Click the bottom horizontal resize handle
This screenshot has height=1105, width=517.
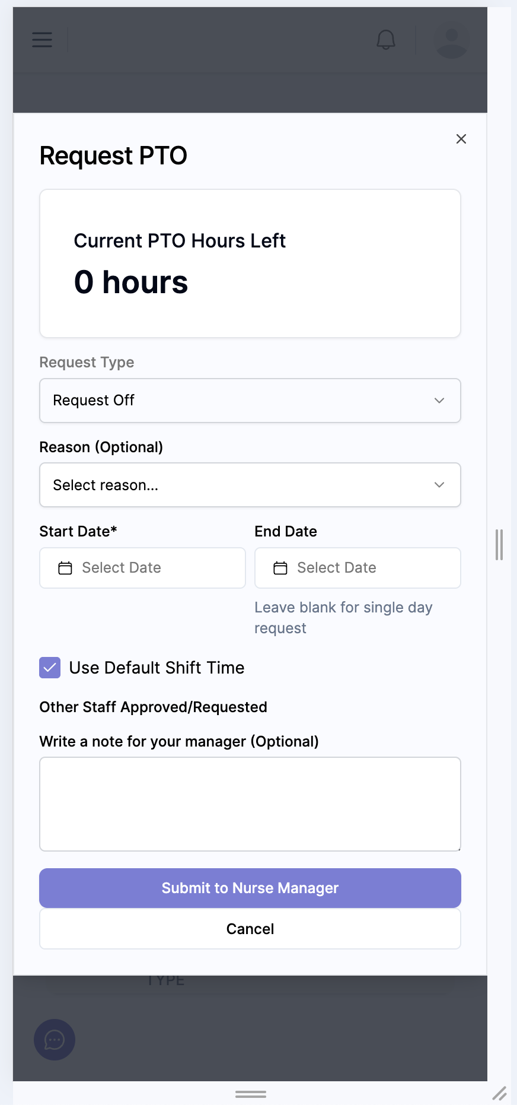(x=251, y=1094)
